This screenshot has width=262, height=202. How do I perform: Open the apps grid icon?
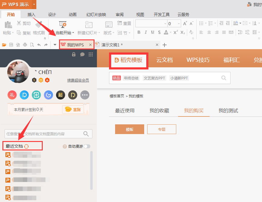click(91, 55)
